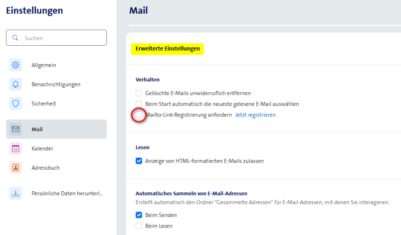Open the Benachrichtigungen settings section

[56, 84]
